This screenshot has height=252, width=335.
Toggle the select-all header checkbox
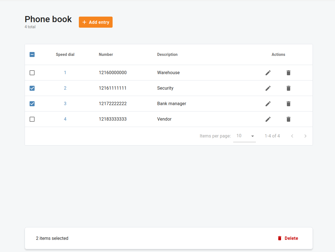tap(32, 54)
